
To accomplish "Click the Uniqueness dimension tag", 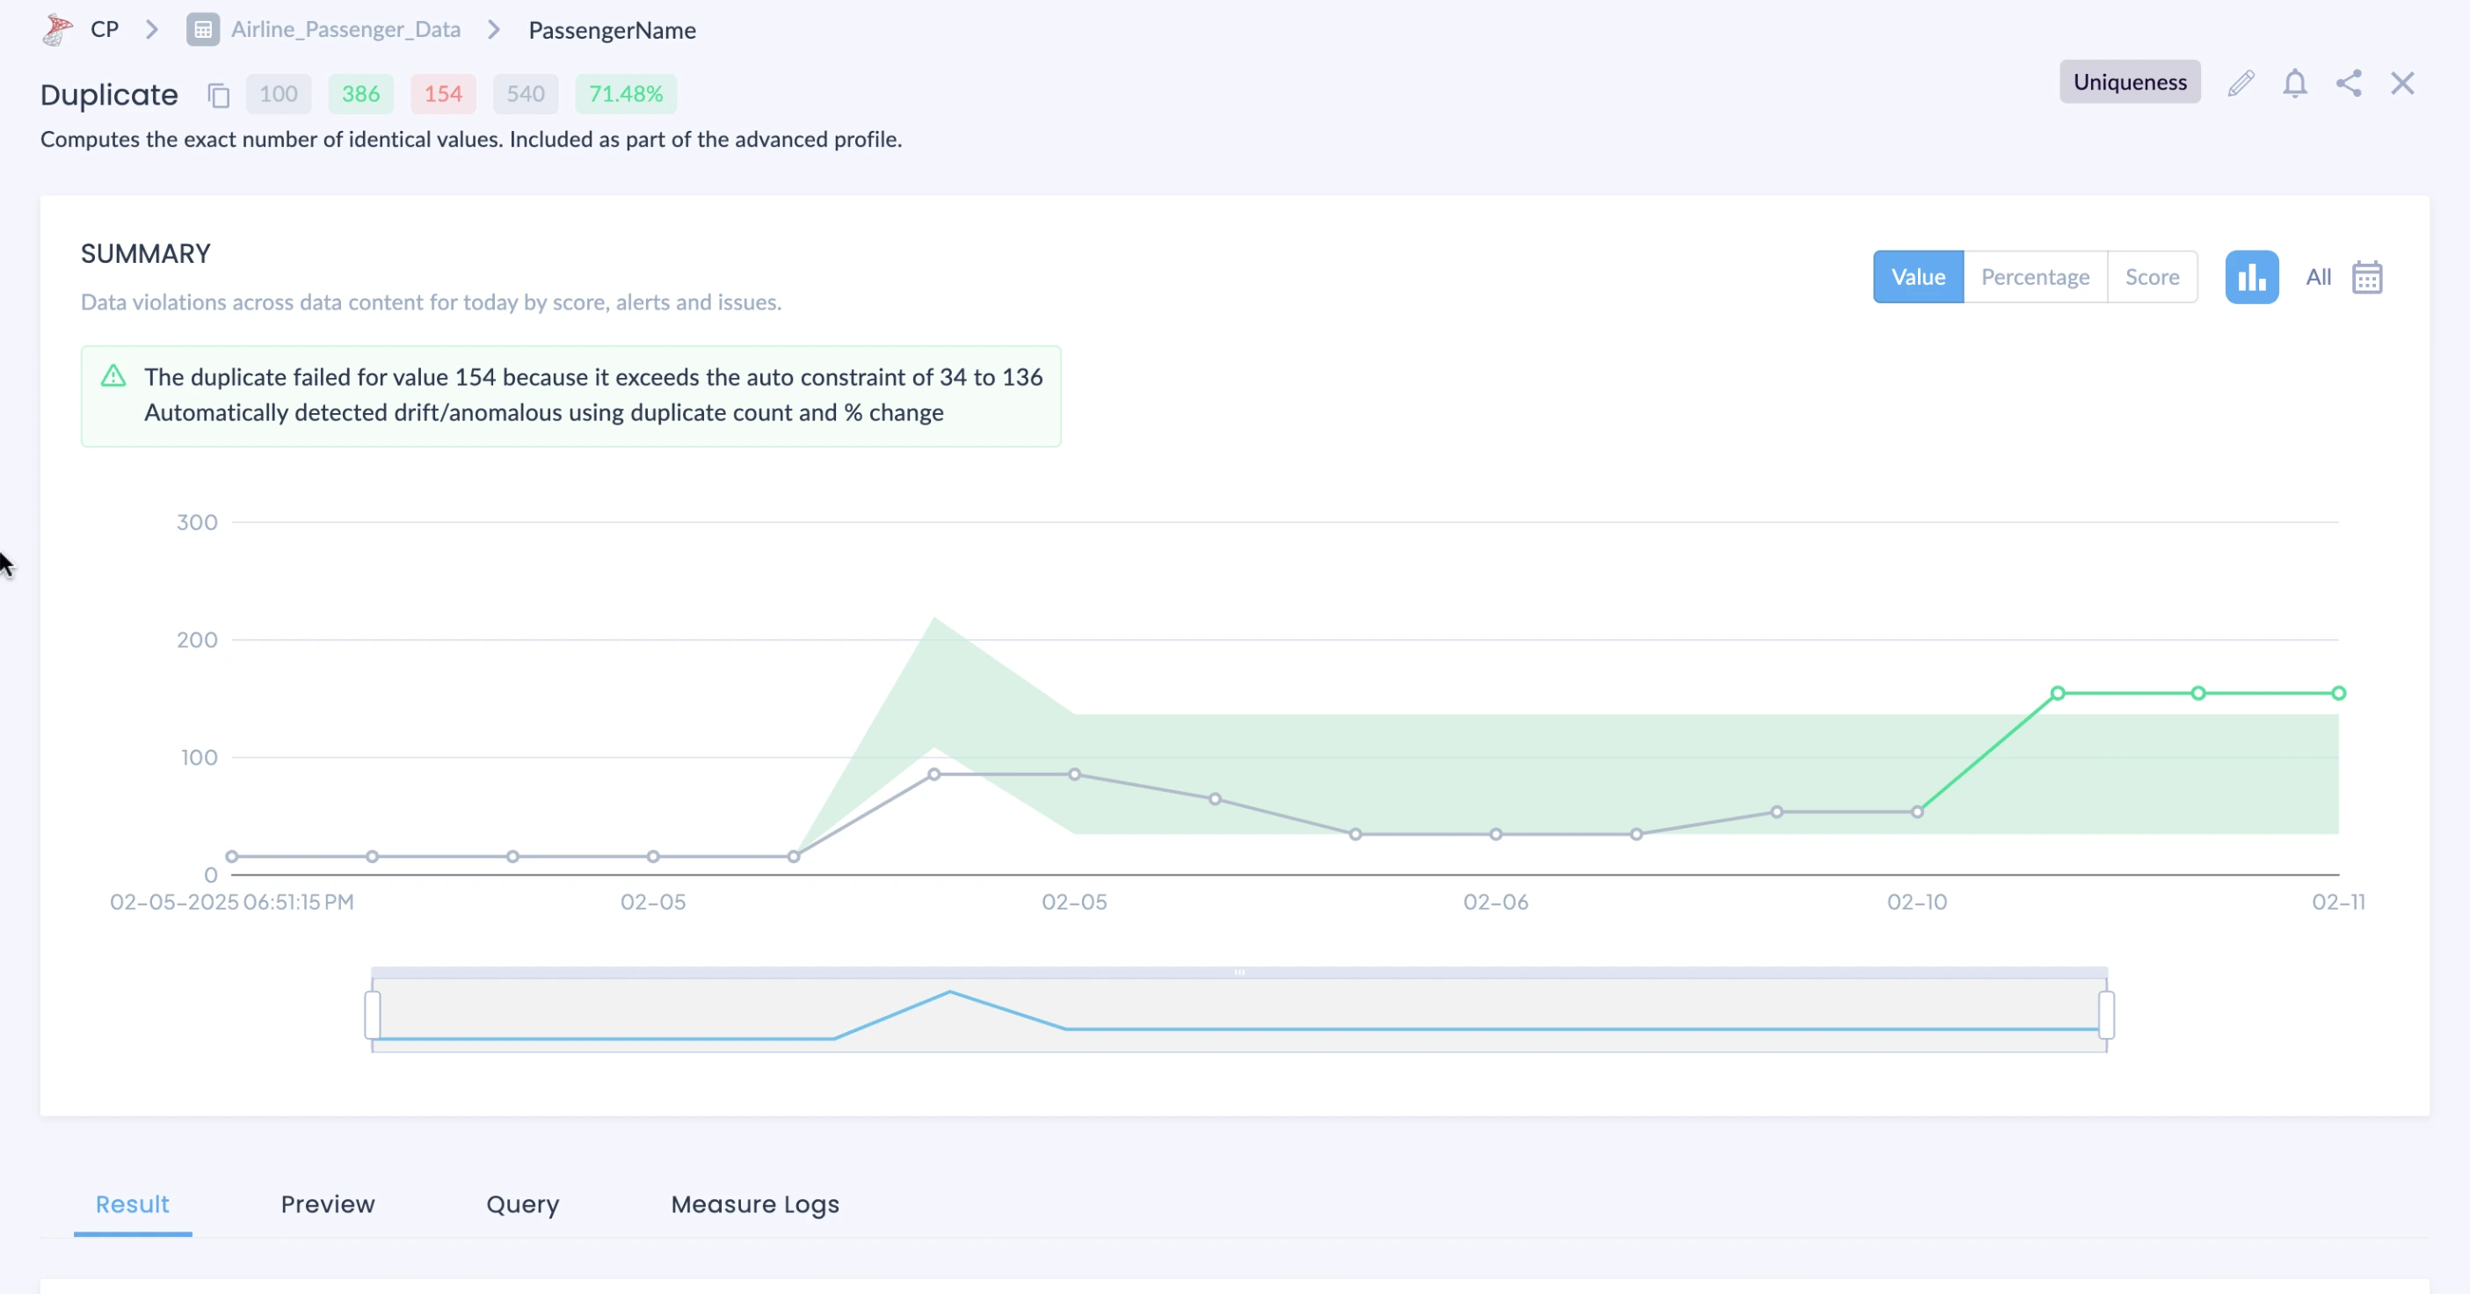I will tap(2129, 83).
